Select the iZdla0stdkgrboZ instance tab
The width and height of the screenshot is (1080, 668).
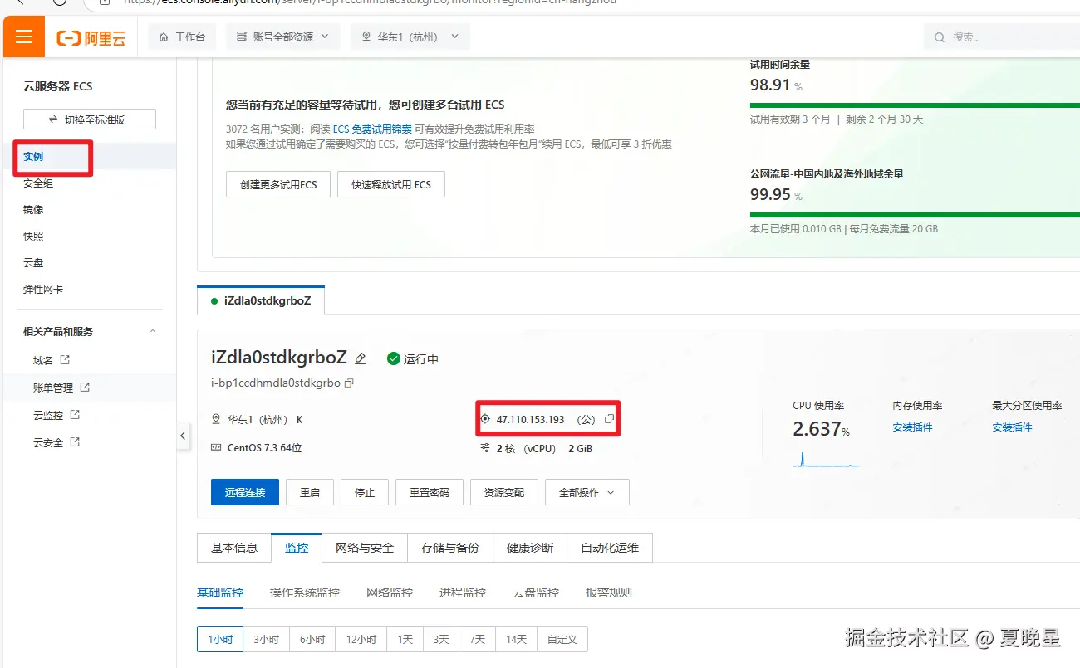coord(261,300)
